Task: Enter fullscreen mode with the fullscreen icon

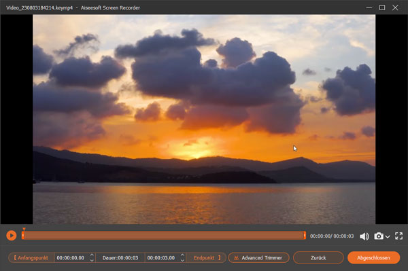Action: 398,236
